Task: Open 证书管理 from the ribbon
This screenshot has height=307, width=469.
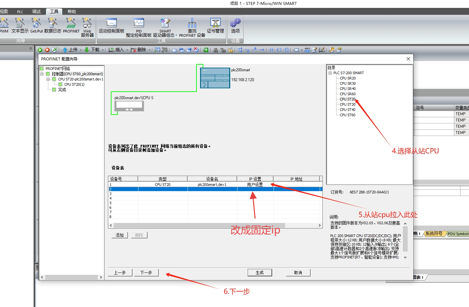Action: click(x=215, y=26)
